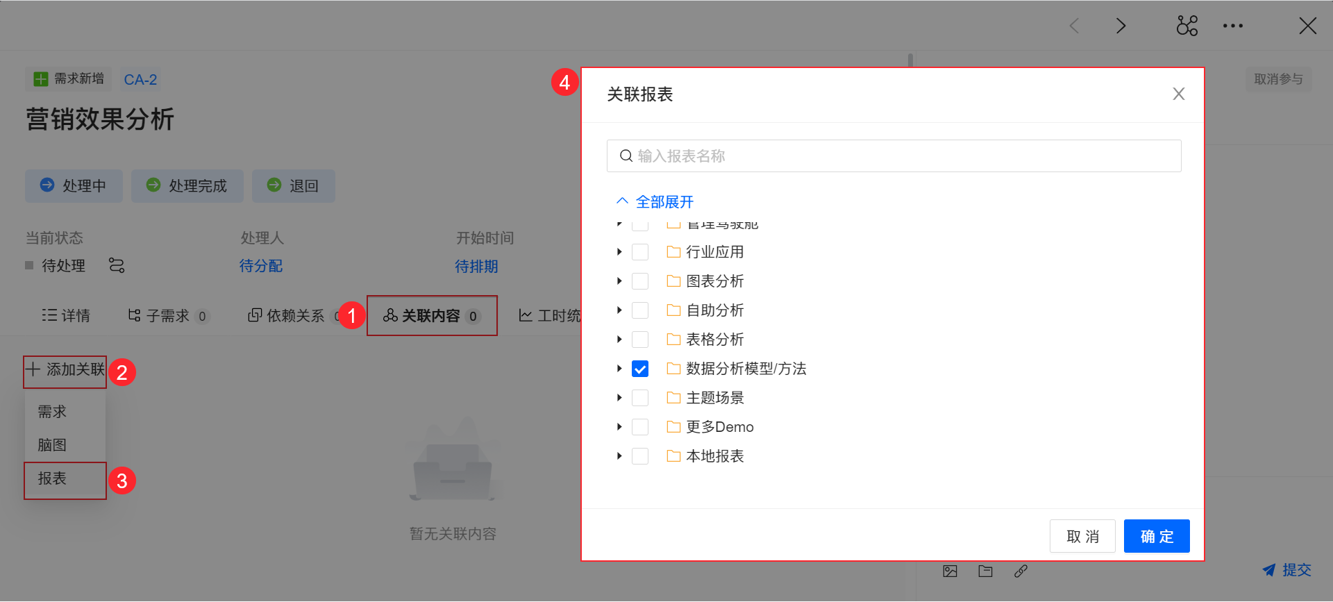Click the 数据分析模型/方法 folder icon

pyautogui.click(x=673, y=369)
